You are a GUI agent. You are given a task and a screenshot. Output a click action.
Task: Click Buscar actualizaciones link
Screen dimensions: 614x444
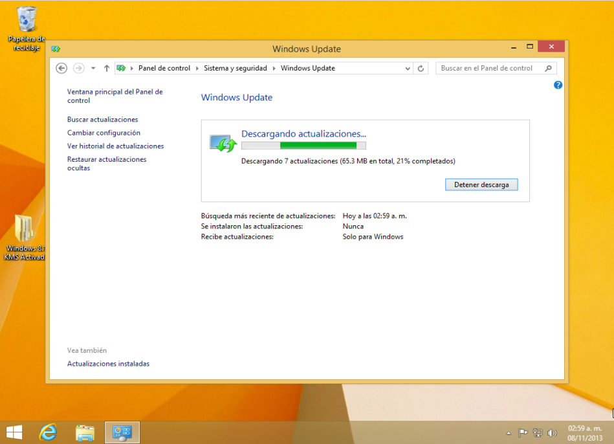coord(103,120)
